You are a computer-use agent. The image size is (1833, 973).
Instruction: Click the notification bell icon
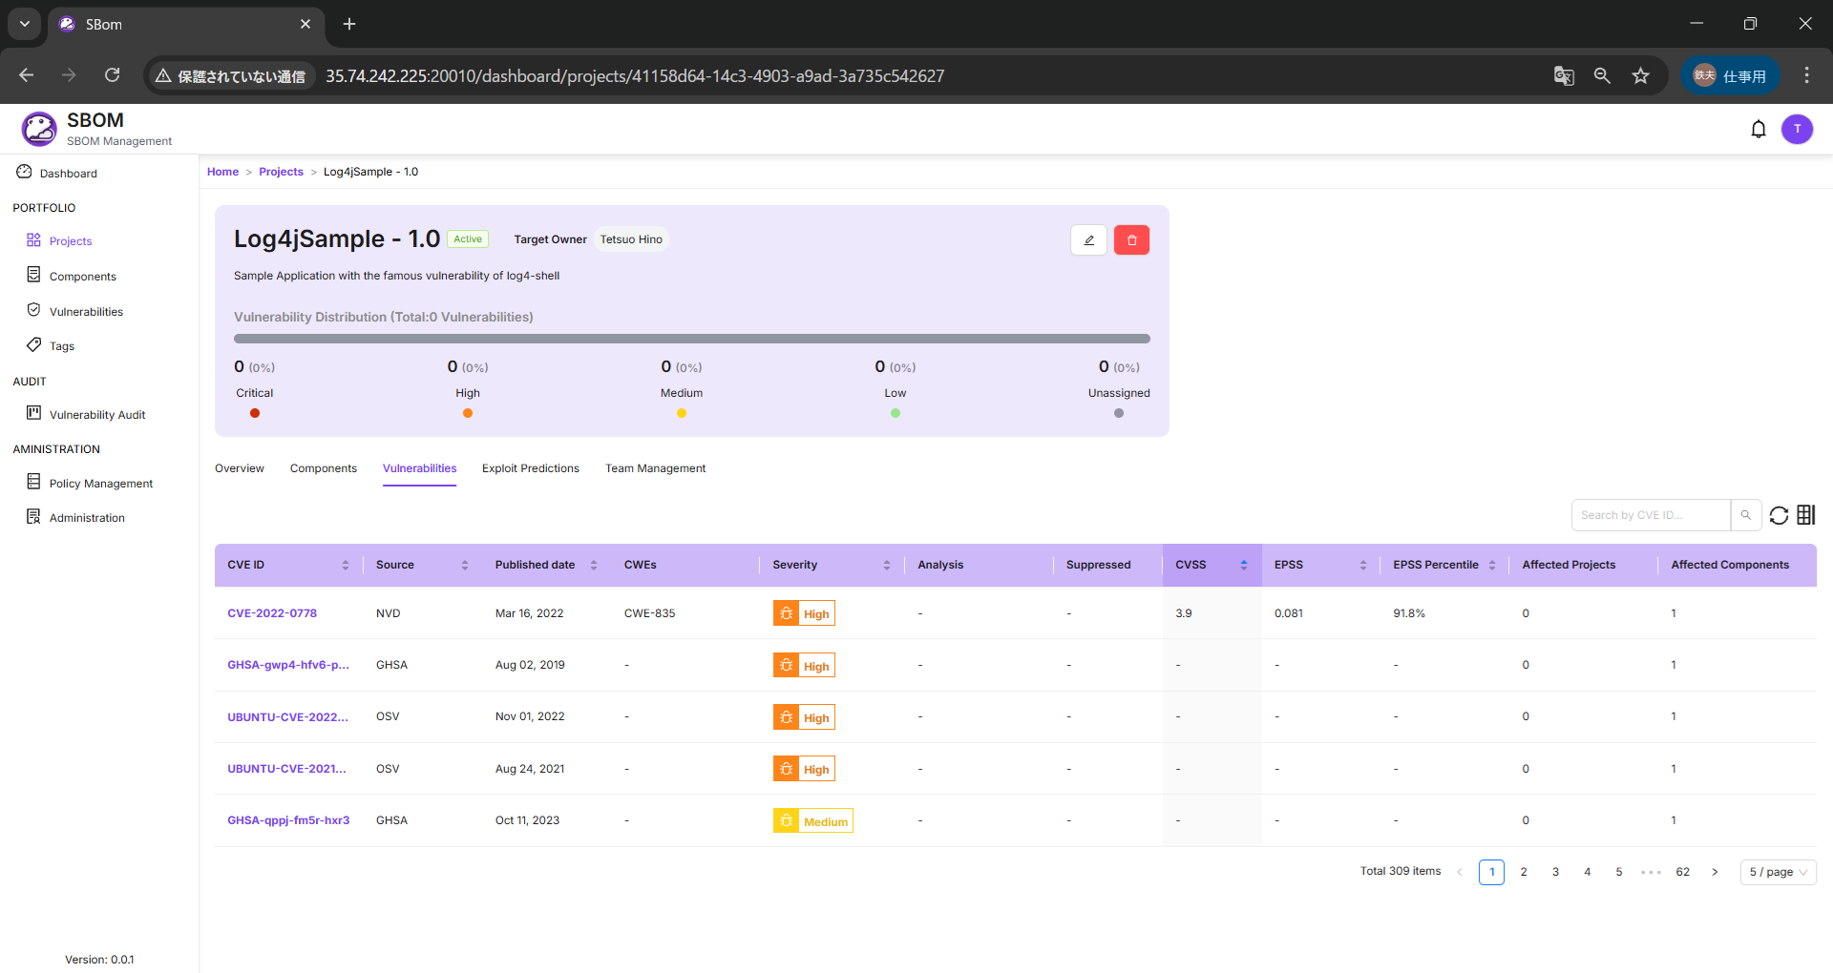coord(1758,129)
